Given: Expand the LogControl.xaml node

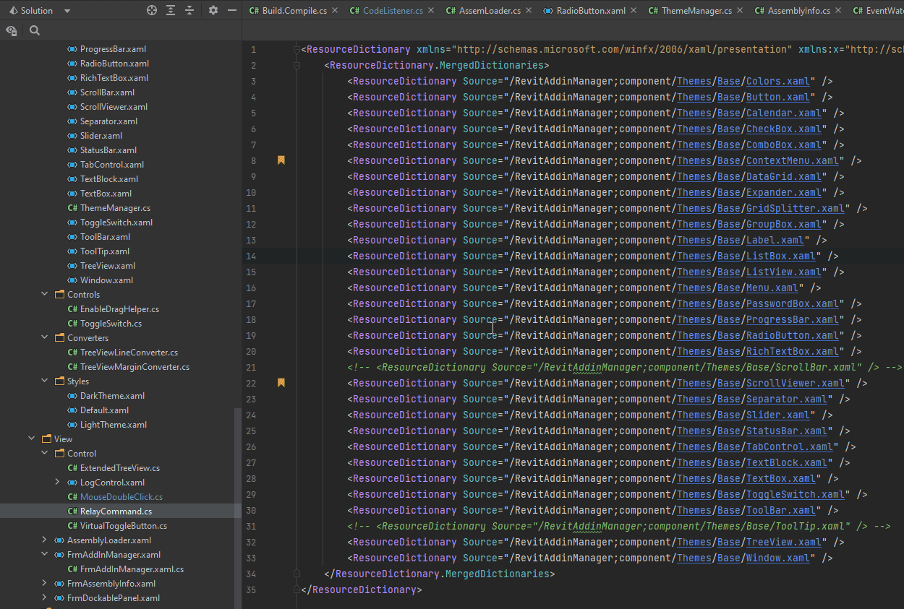Looking at the screenshot, I should point(57,483).
